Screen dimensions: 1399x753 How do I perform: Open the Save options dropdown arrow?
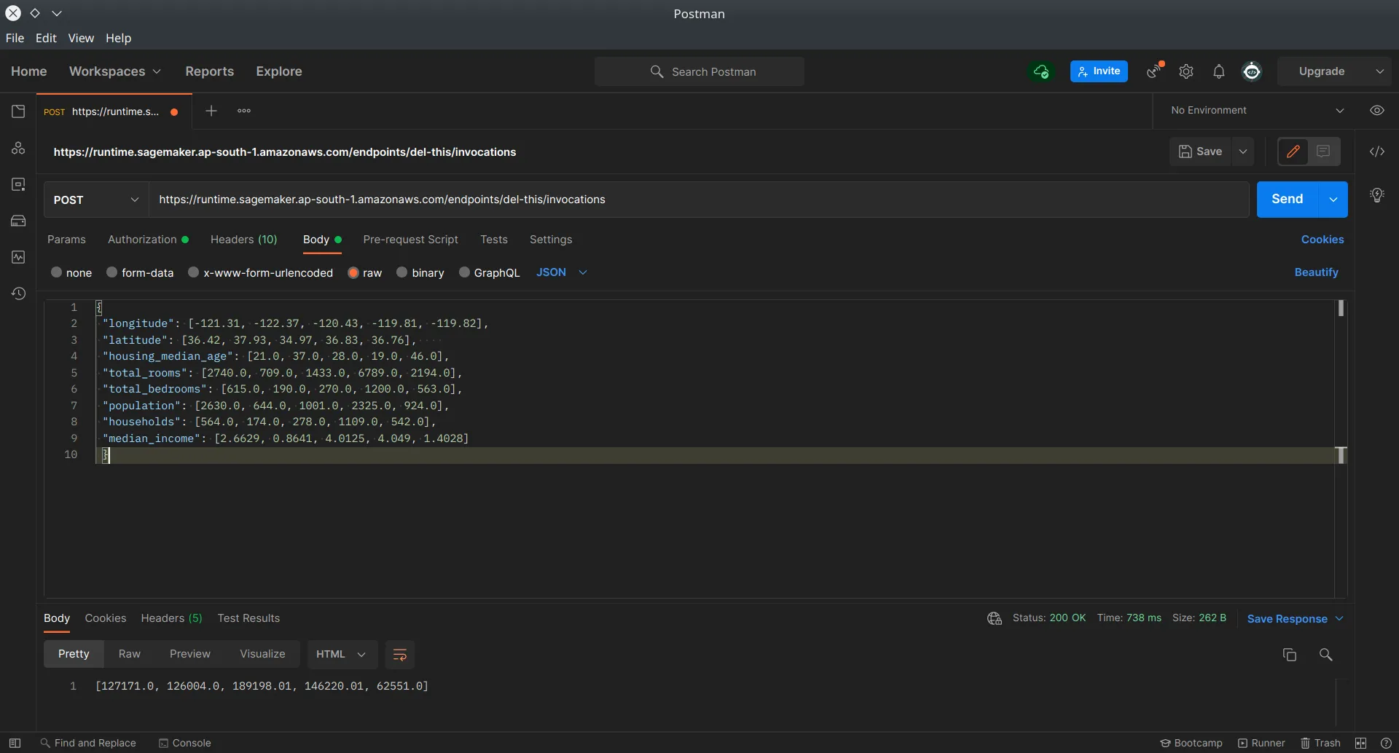click(x=1243, y=151)
